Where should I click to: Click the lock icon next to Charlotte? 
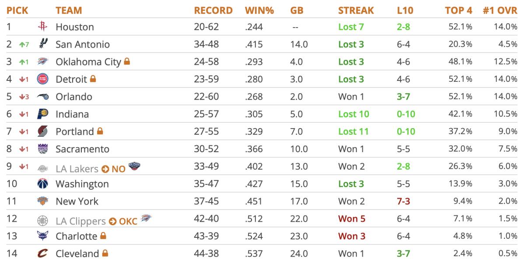(x=103, y=236)
